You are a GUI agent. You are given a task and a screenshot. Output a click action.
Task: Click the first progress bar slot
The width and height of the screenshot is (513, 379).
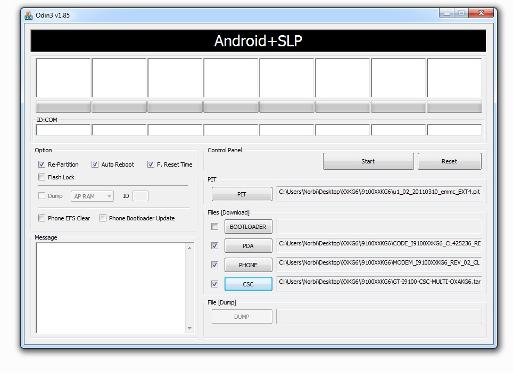pos(63,106)
